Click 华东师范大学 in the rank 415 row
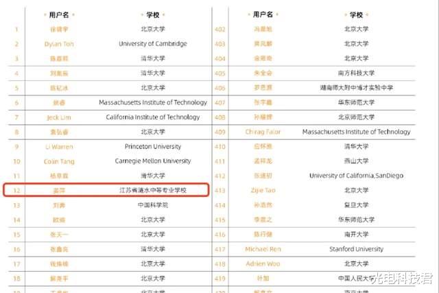Screen dimensions: 439x293 coord(356,220)
